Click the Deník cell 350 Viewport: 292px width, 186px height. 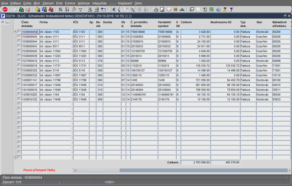(x=99, y=66)
